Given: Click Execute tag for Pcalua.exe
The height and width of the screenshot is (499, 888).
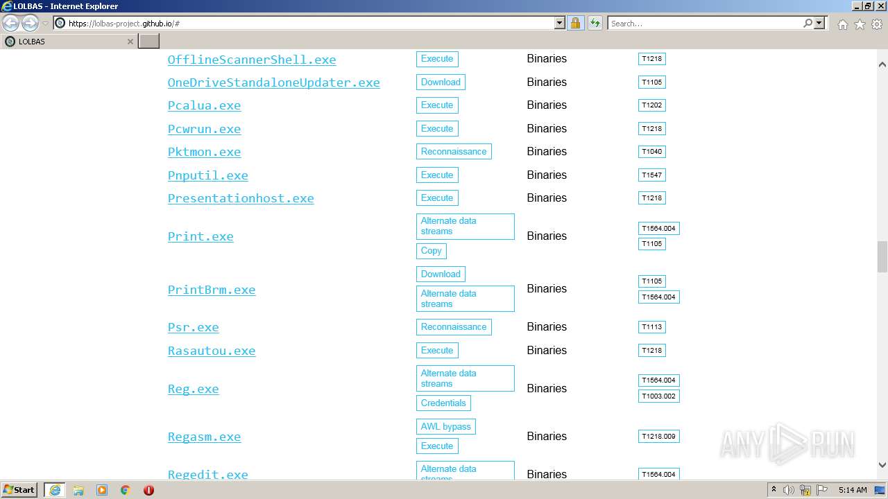Looking at the screenshot, I should pos(437,105).
